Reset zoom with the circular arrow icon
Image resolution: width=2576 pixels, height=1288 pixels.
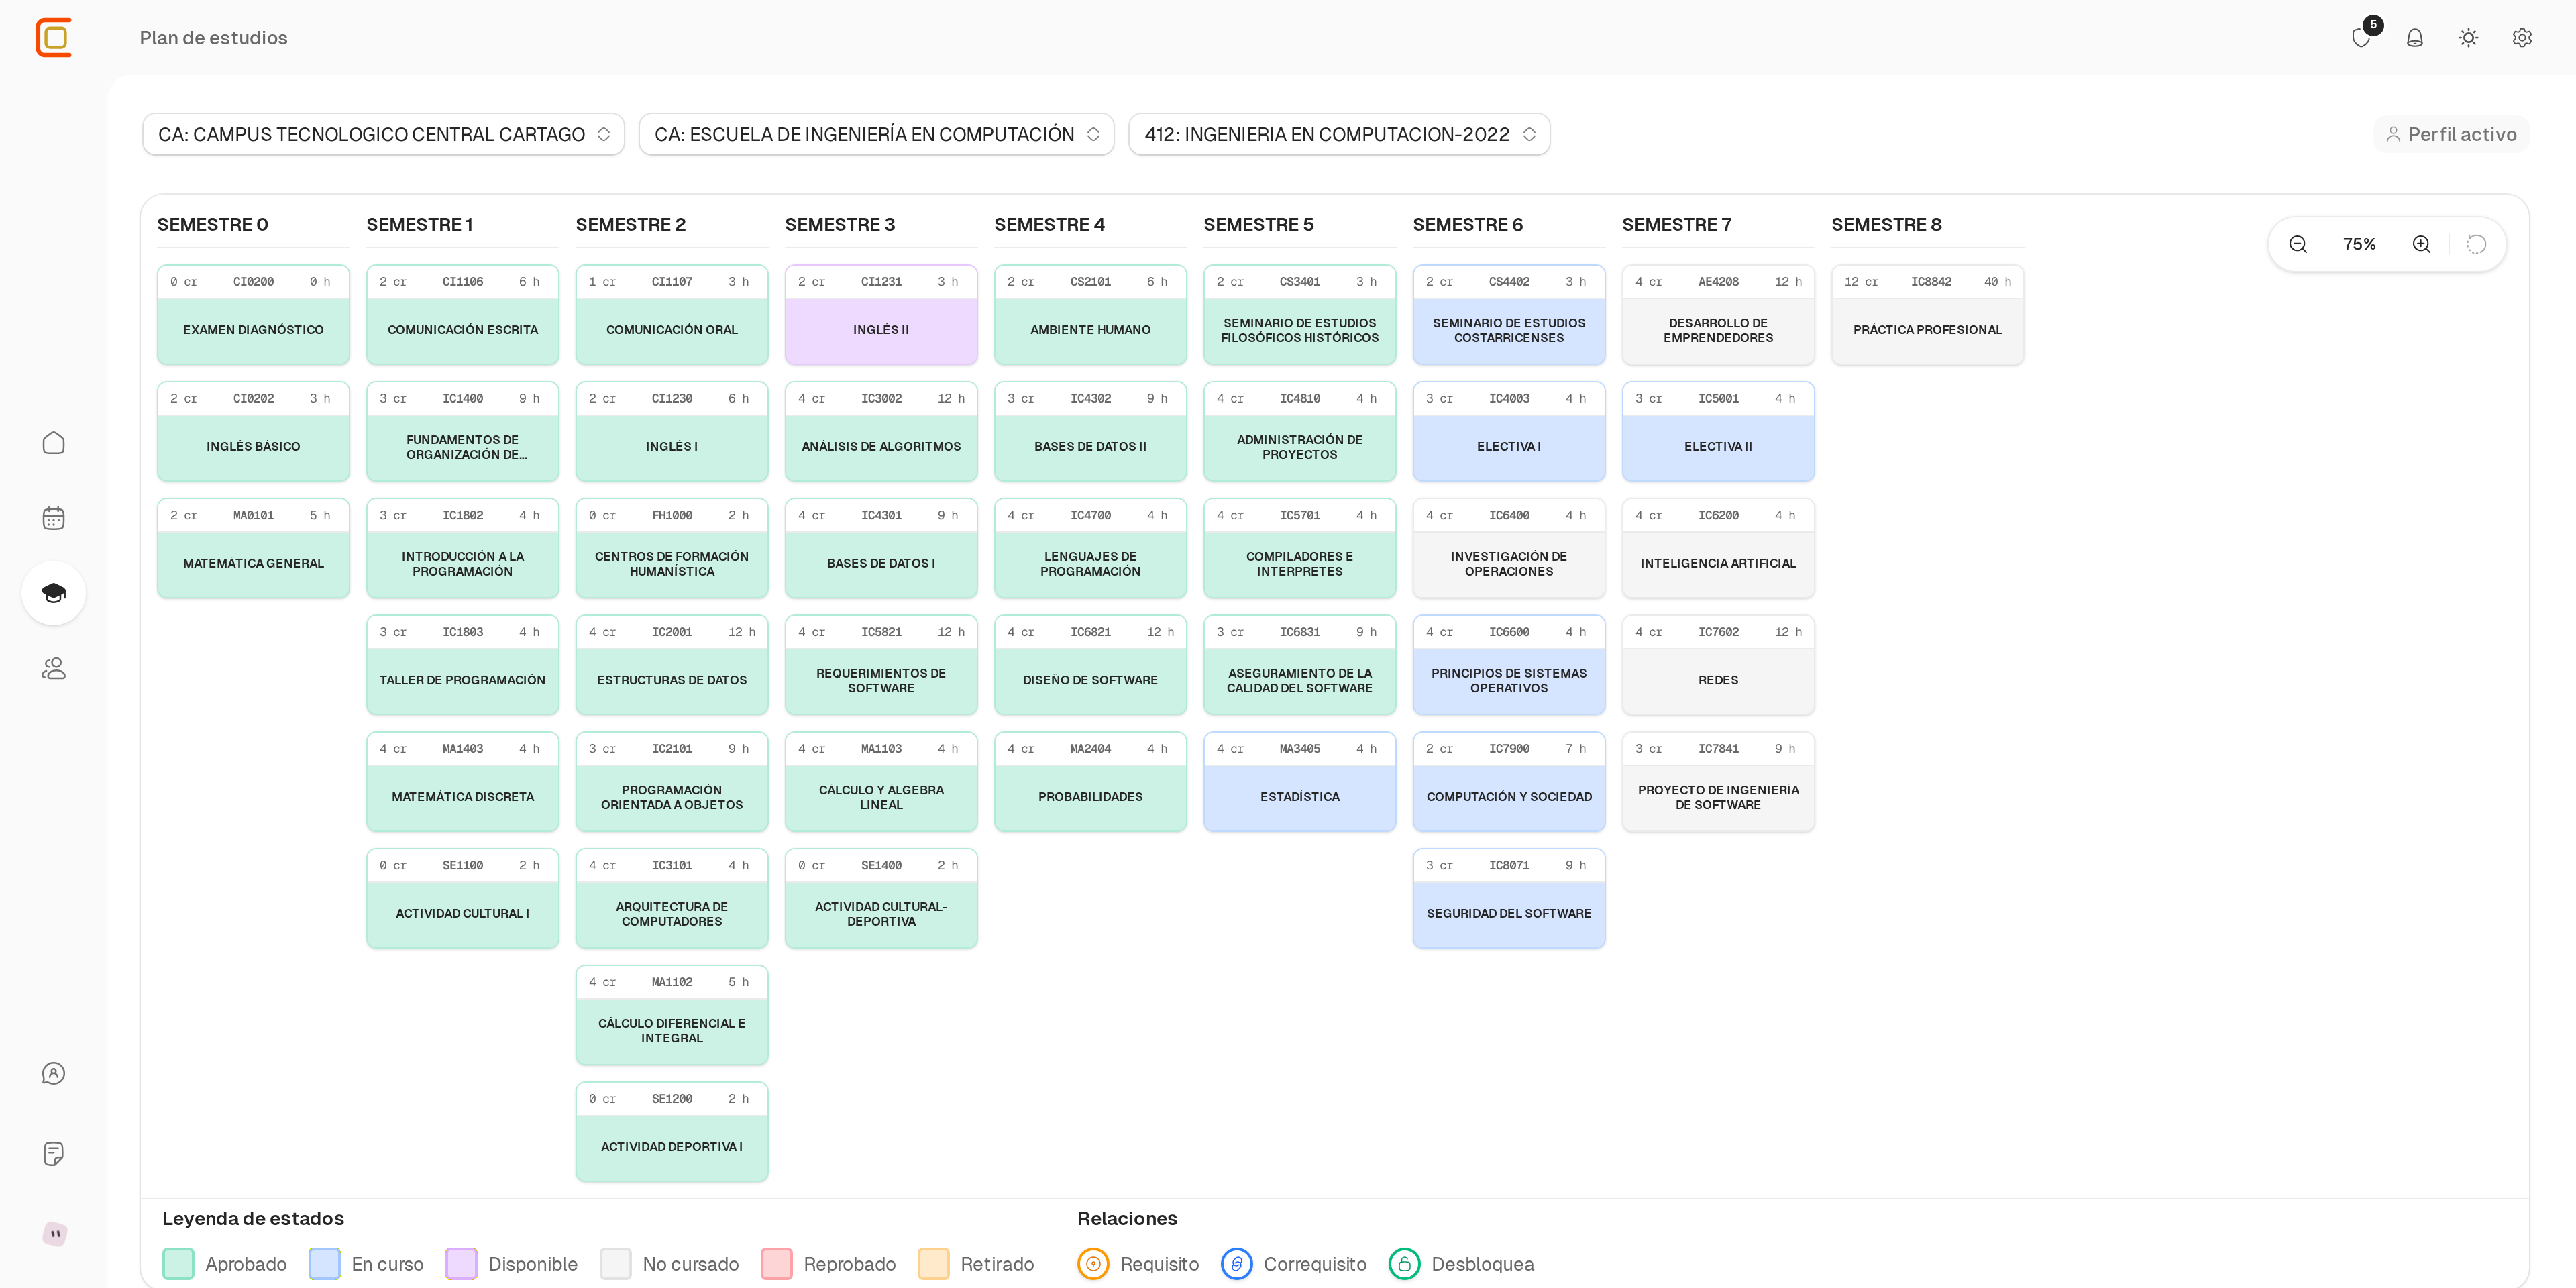(2477, 244)
